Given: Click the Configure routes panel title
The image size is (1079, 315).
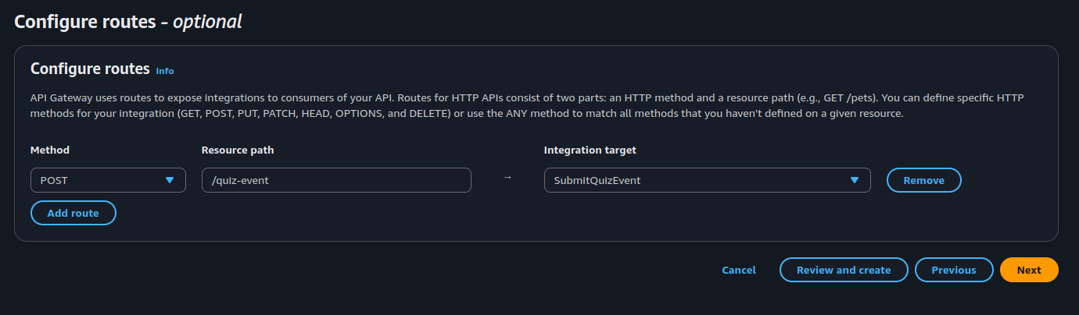Looking at the screenshot, I should (x=90, y=69).
